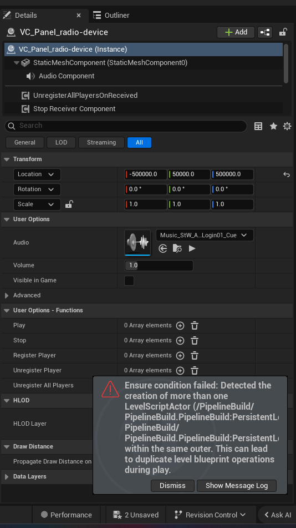Focus the Details search field

click(126, 126)
